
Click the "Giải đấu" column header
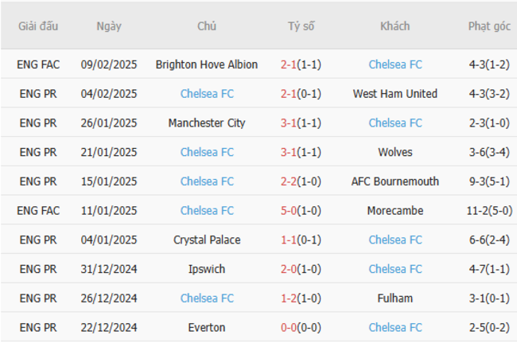39,26
